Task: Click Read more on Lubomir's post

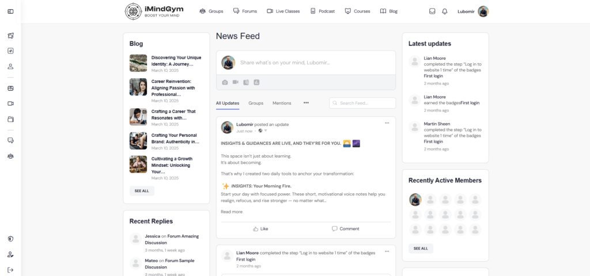Action: coord(232,212)
